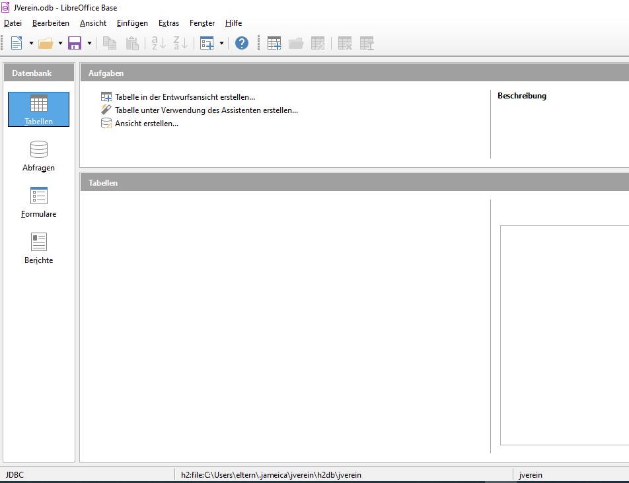
Task: Click the New Form toolbar icon
Action: pyautogui.click(x=207, y=44)
